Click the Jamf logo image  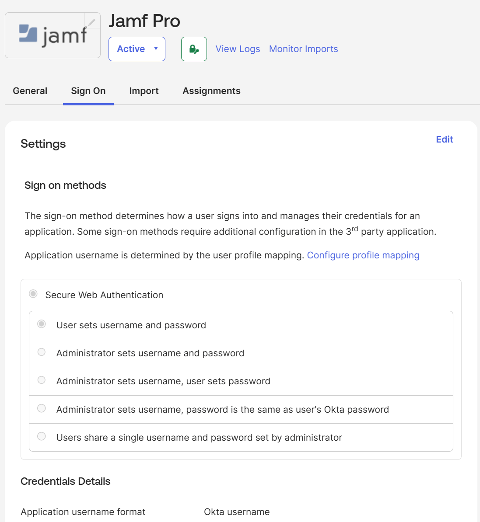[x=53, y=35]
